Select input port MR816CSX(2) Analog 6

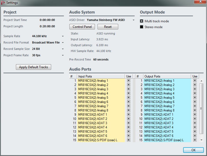[101, 102]
